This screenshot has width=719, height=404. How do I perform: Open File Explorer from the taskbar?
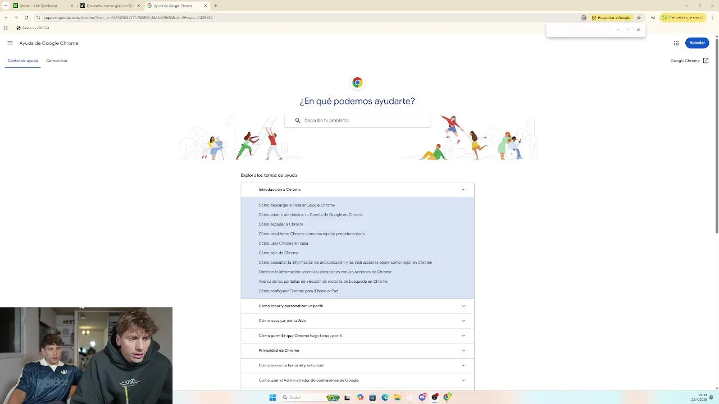pos(397,397)
